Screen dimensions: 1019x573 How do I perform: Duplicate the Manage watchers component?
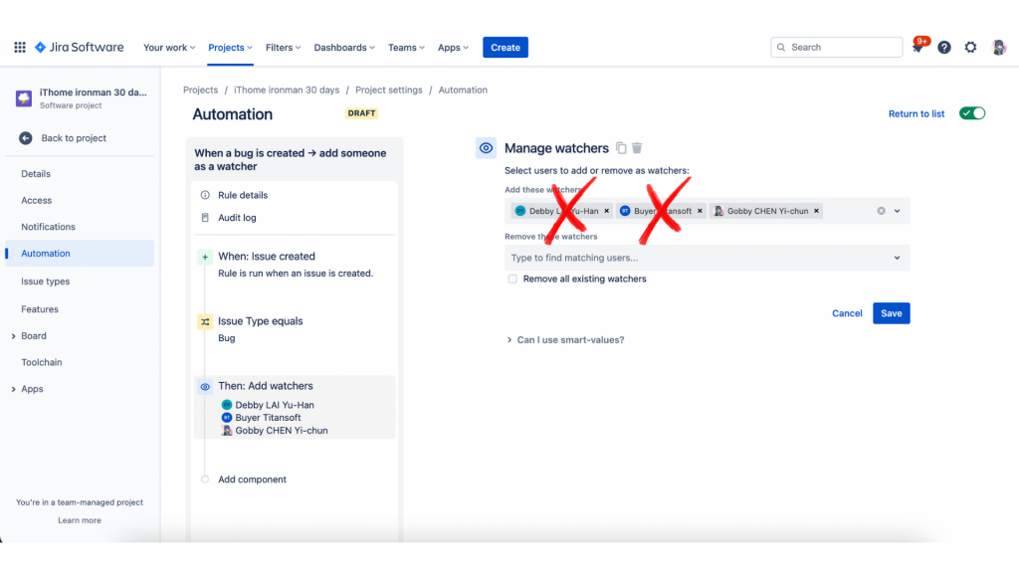[x=621, y=148]
